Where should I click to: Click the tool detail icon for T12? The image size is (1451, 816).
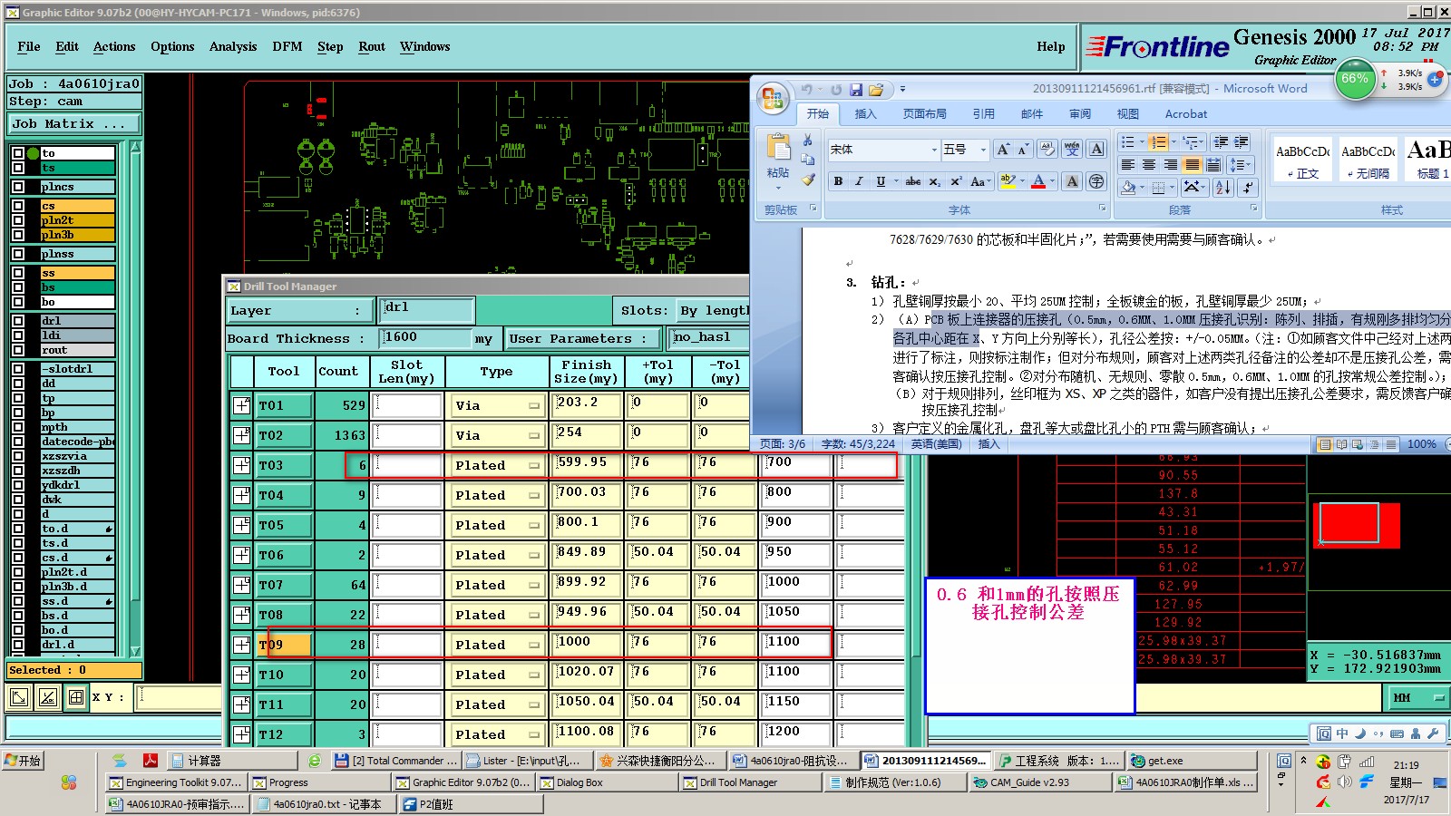click(241, 734)
